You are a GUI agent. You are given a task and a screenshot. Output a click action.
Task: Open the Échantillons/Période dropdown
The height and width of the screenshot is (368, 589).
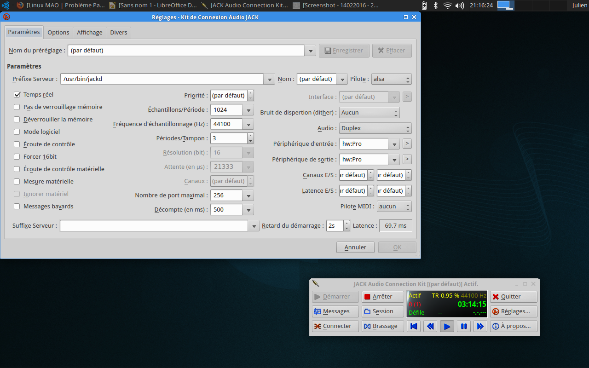click(x=248, y=110)
